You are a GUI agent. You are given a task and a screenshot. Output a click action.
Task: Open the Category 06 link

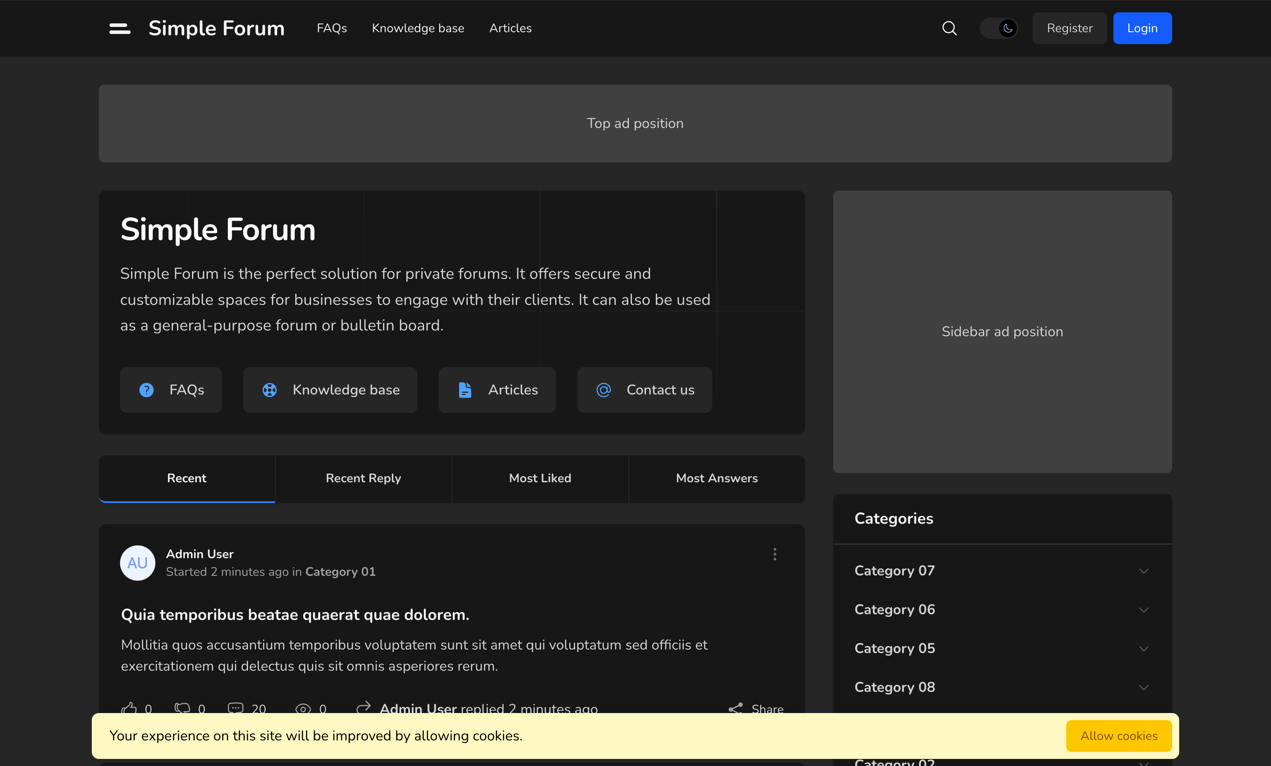click(x=895, y=609)
